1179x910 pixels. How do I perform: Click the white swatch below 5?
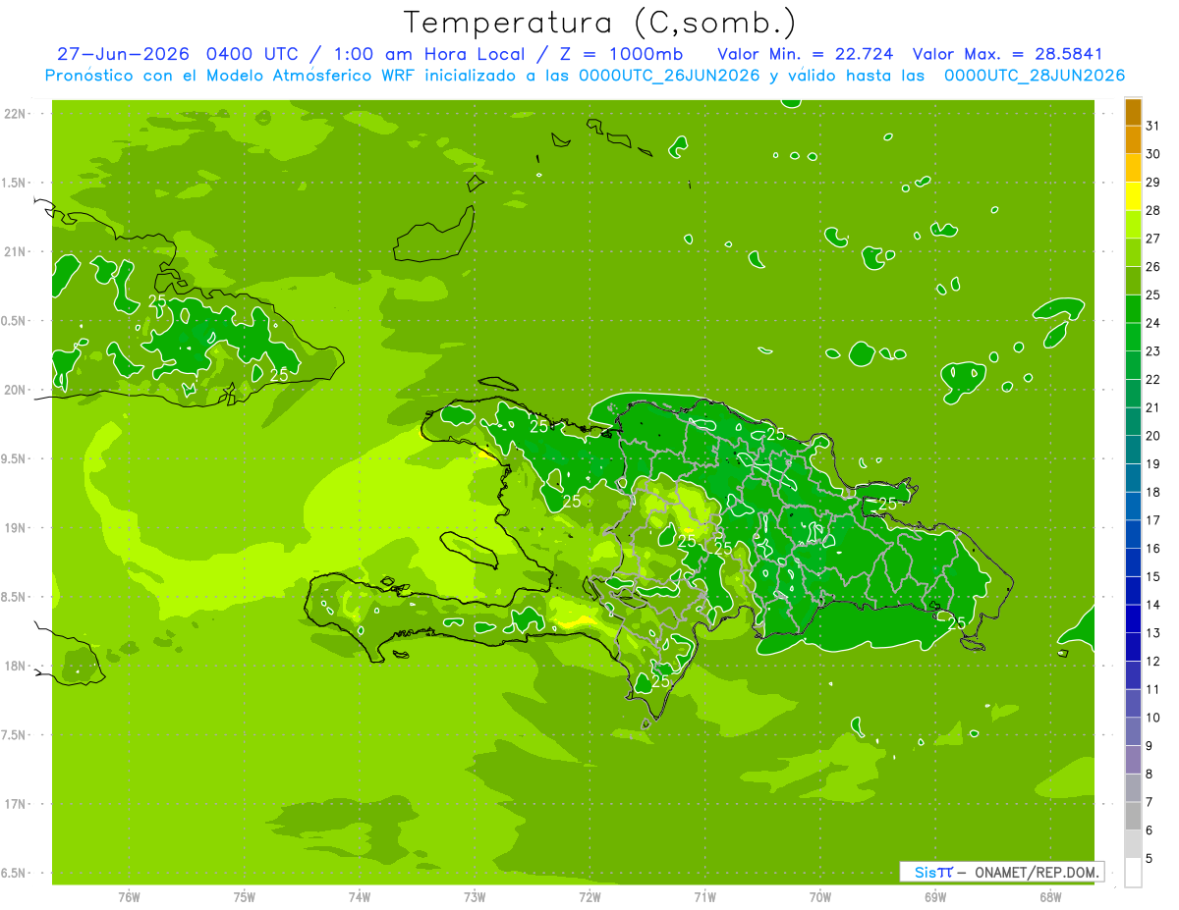point(1133,873)
